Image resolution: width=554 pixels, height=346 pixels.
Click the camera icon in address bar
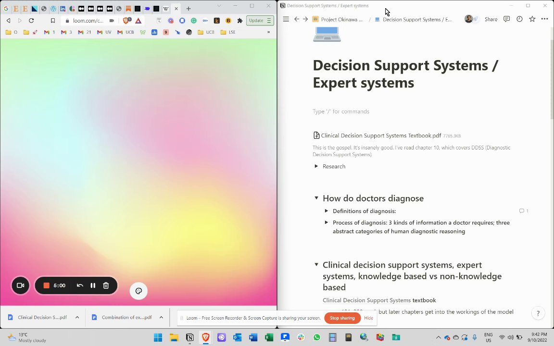(x=112, y=21)
